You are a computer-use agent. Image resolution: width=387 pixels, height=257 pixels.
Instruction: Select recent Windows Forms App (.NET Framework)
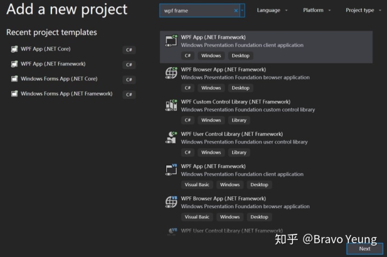(67, 94)
